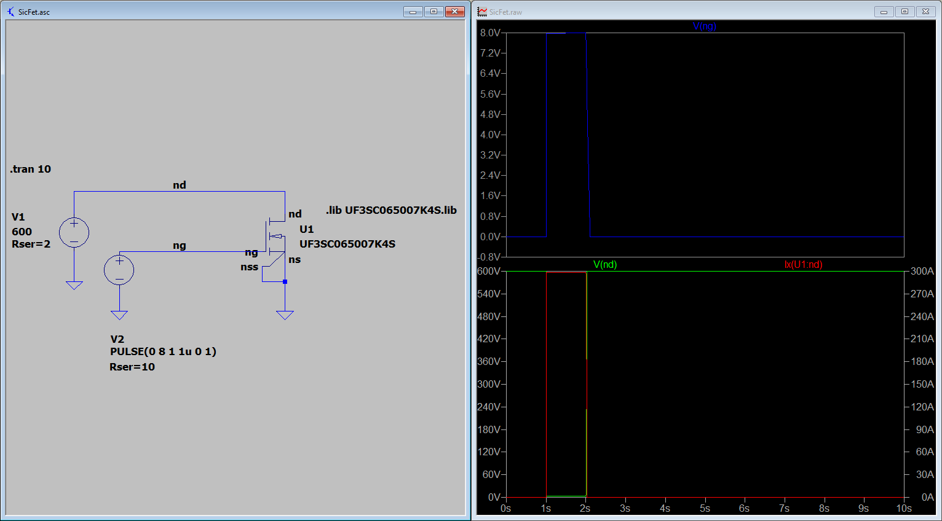Click the SicFet.asc window system icon
942x521 pixels.
(x=10, y=12)
